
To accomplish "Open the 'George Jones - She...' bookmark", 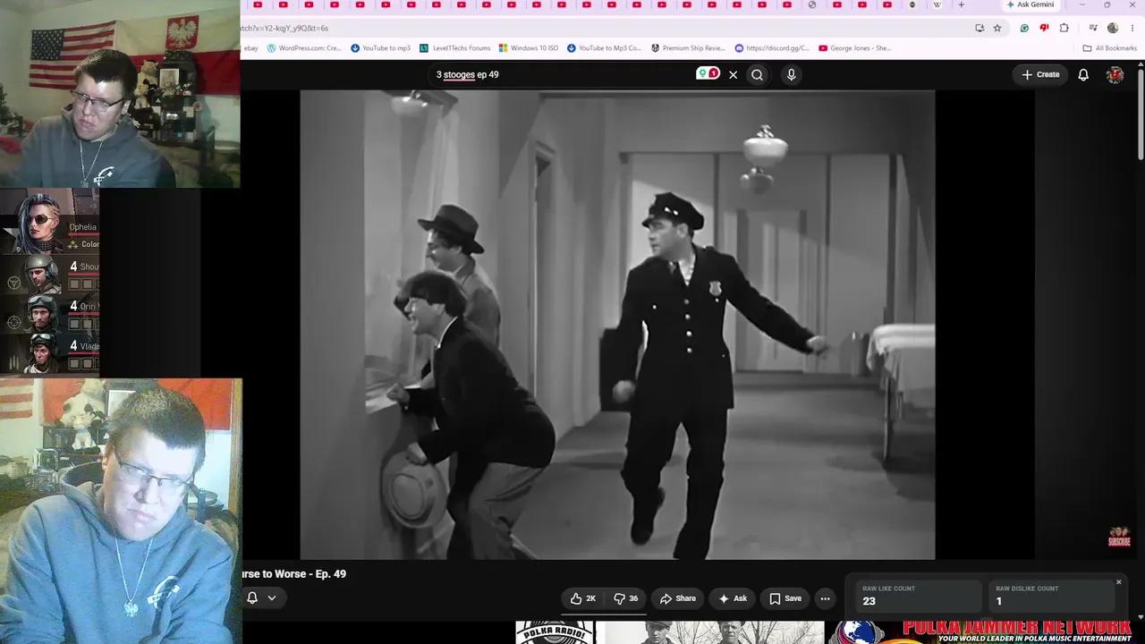I will tap(855, 48).
